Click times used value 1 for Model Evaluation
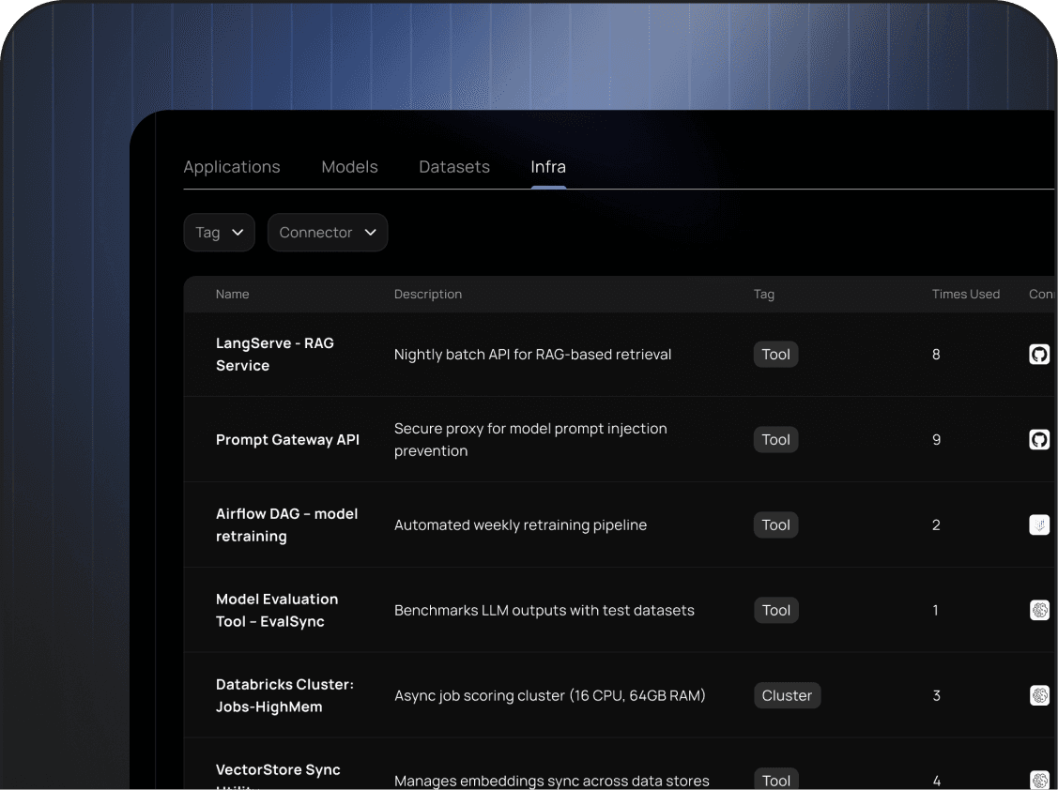Image resolution: width=1058 pixels, height=790 pixels. click(x=935, y=611)
